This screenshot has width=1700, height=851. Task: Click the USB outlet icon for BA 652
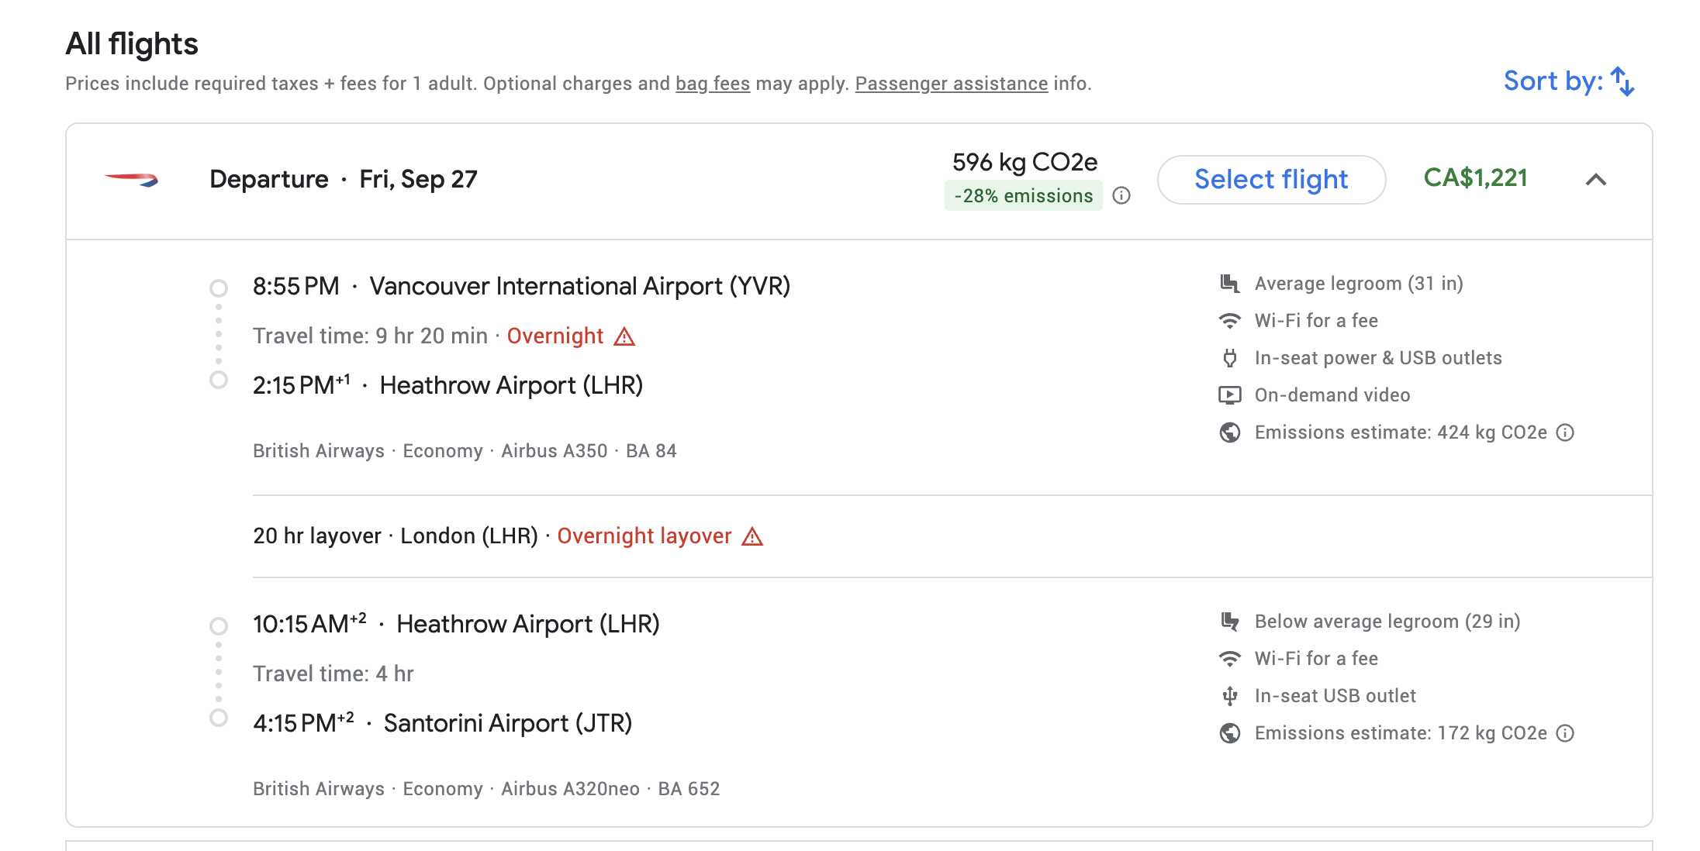pyautogui.click(x=1230, y=696)
